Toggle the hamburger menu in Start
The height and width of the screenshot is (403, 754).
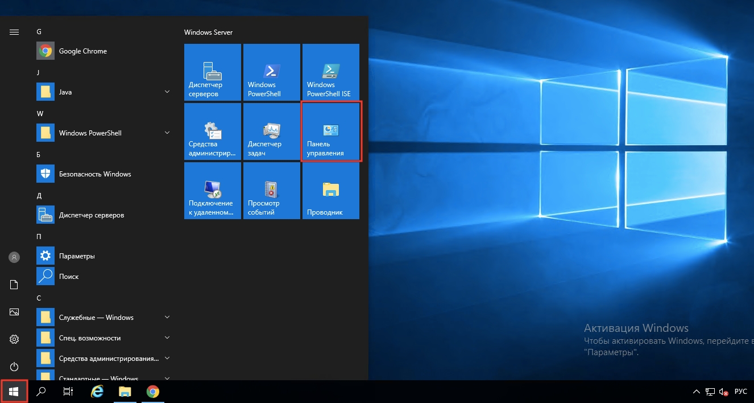14,32
